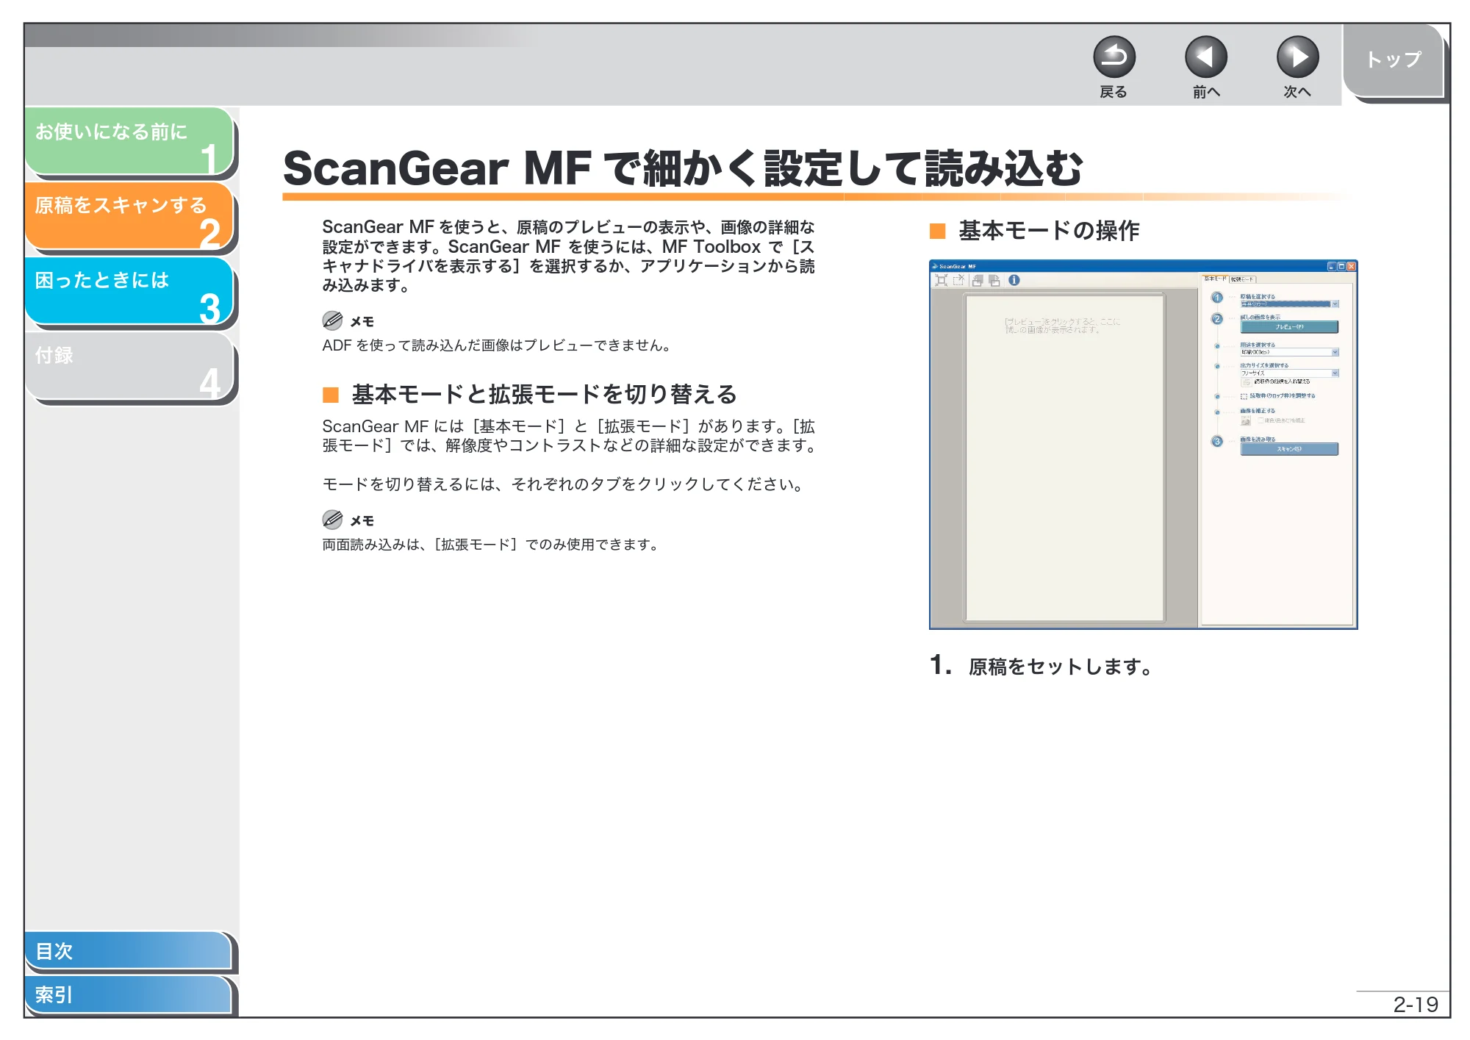The height and width of the screenshot is (1040, 1470).
Task: Open the 出力サイズ フリーサイズ dropdown
Action: click(x=1290, y=373)
